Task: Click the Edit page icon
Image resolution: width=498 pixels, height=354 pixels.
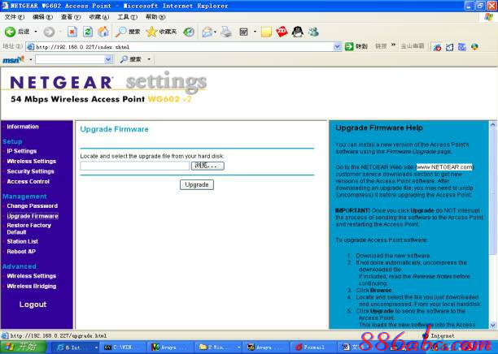Action: point(243,32)
